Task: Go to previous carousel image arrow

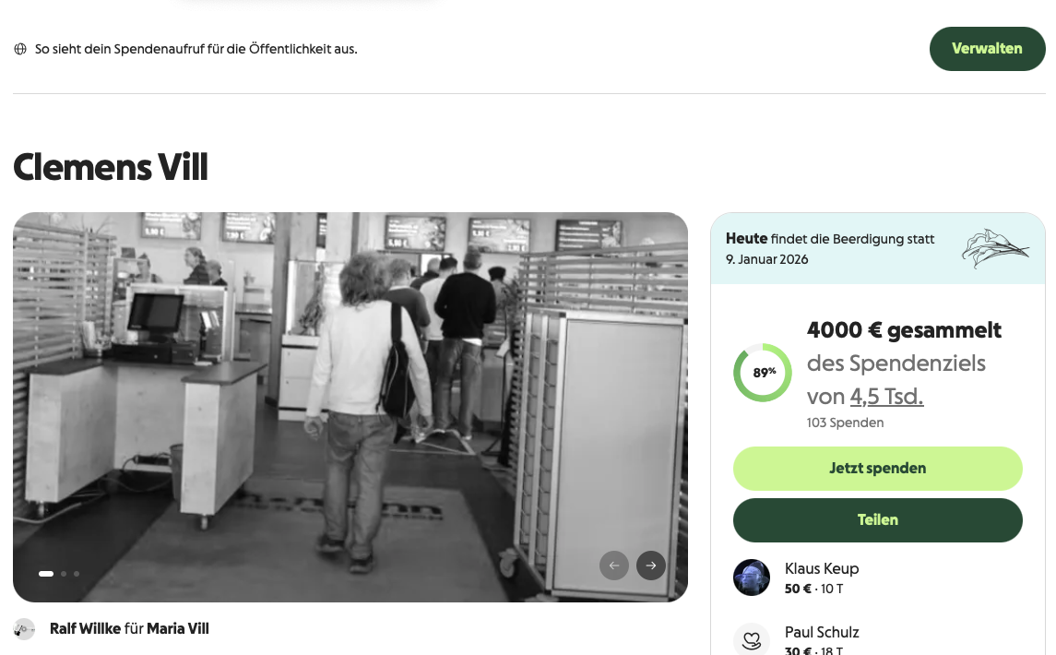Action: click(614, 566)
